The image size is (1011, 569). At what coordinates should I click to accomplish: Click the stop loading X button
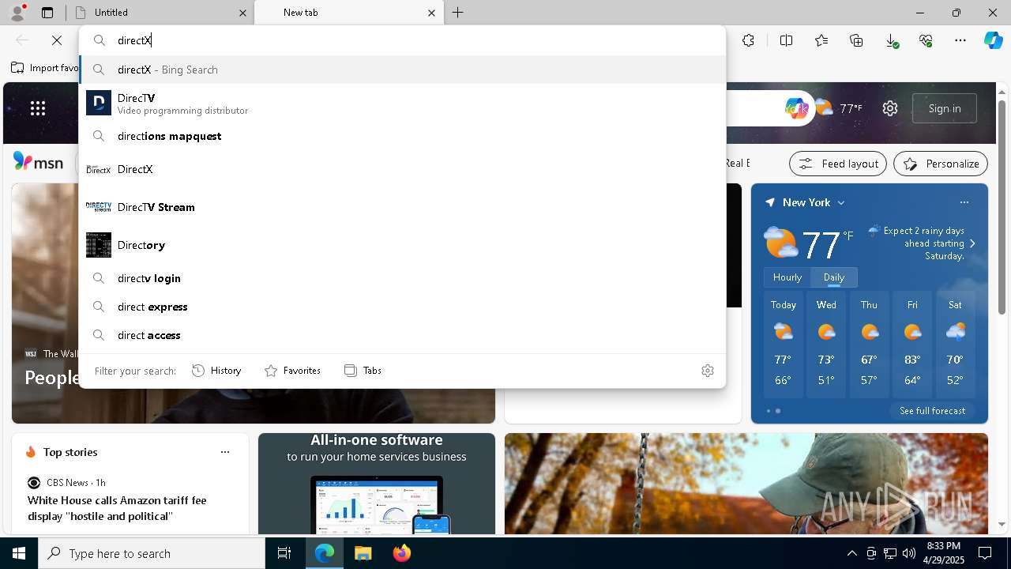click(x=57, y=40)
